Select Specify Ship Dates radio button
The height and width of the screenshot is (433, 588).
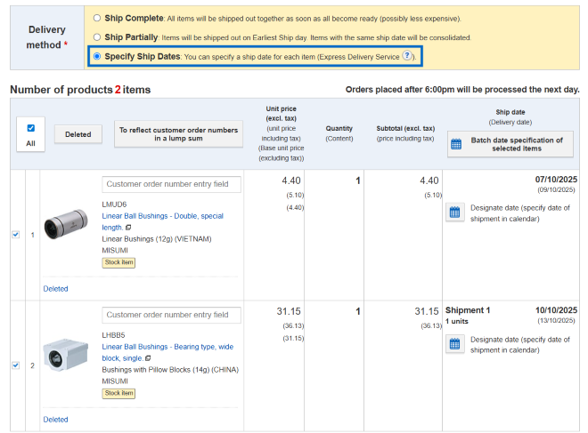pyautogui.click(x=98, y=56)
